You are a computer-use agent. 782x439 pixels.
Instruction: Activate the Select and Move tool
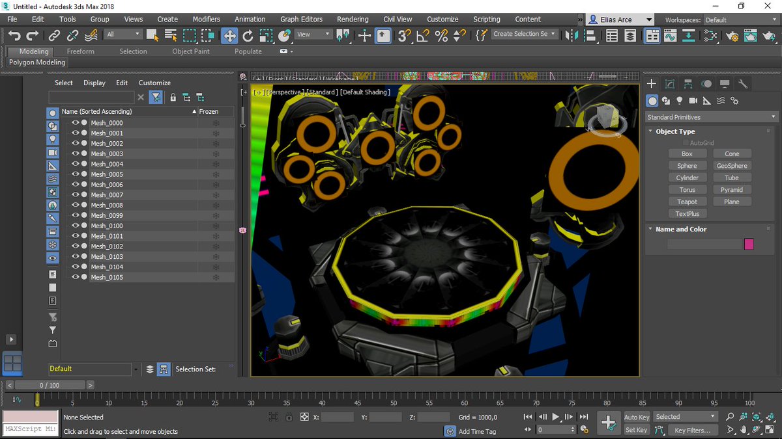(229, 36)
